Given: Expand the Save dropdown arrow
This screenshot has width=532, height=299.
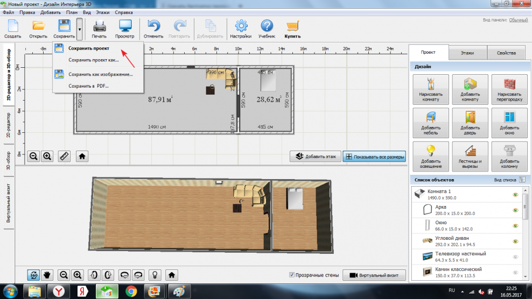Looking at the screenshot, I should [x=79, y=29].
